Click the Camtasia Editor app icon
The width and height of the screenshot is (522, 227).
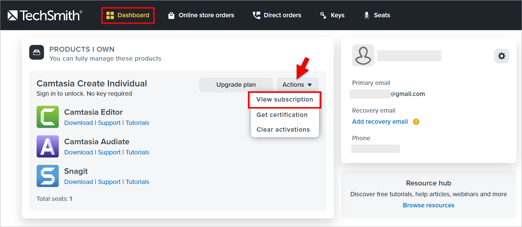(x=48, y=117)
